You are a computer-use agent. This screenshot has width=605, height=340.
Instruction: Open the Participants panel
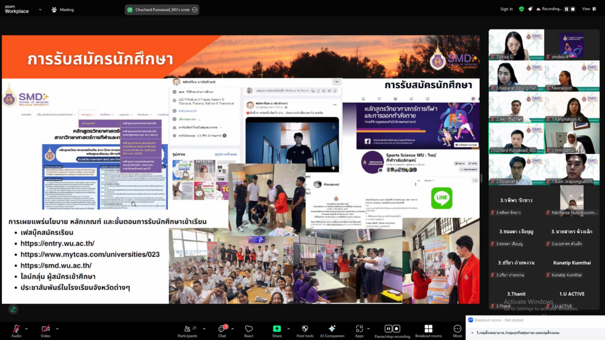pos(187,331)
